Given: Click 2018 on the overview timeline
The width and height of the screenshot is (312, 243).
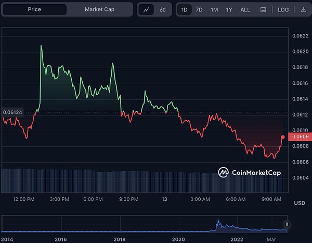Looking at the screenshot, I should point(120,239).
